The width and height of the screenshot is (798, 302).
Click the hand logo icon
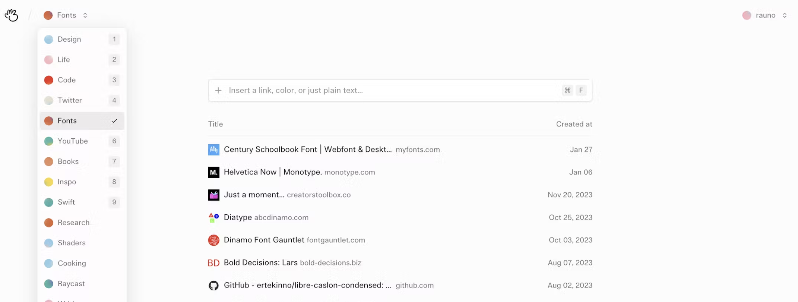click(x=12, y=15)
